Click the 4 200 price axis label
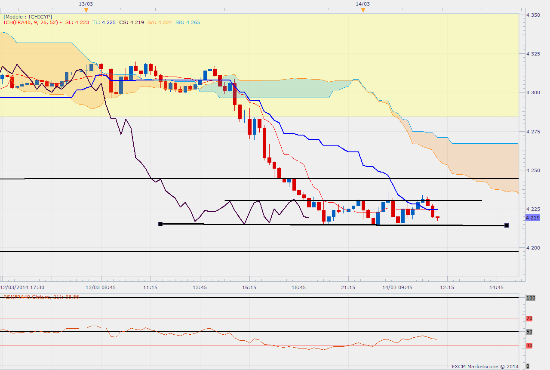Viewport: 550px width, 370px height. 533,248
